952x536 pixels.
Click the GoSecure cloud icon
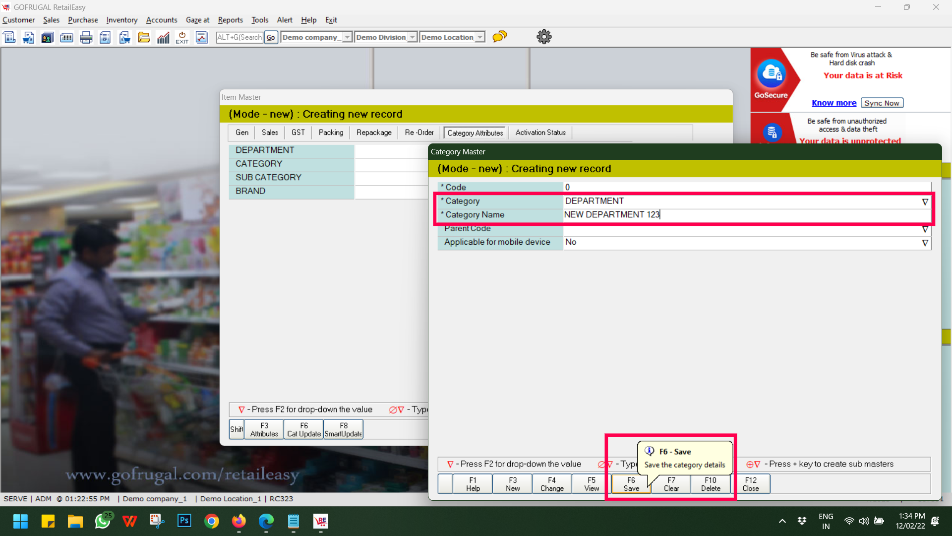pos(771,73)
